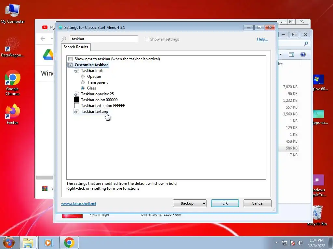
Task: Click the gear icon next to Taskbar opacity
Action: (x=76, y=94)
